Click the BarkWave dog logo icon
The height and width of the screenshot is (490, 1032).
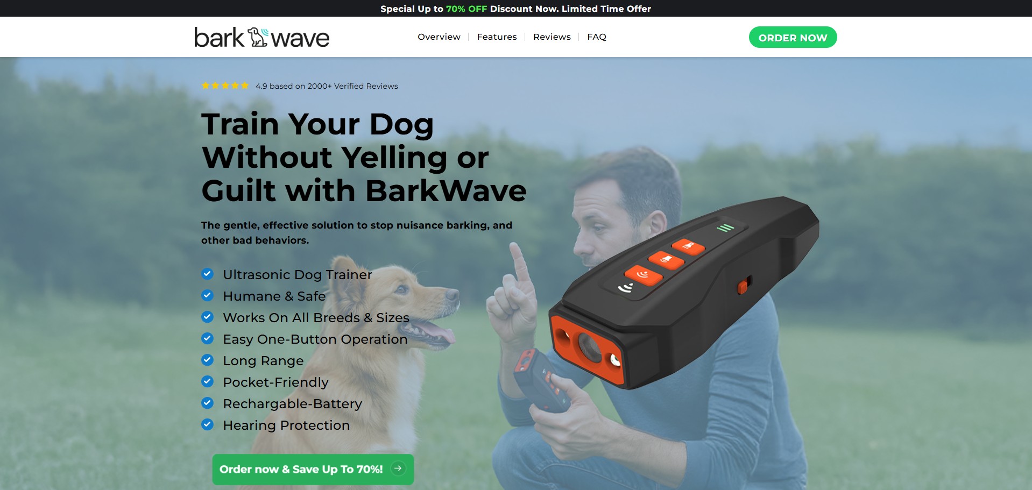(258, 37)
